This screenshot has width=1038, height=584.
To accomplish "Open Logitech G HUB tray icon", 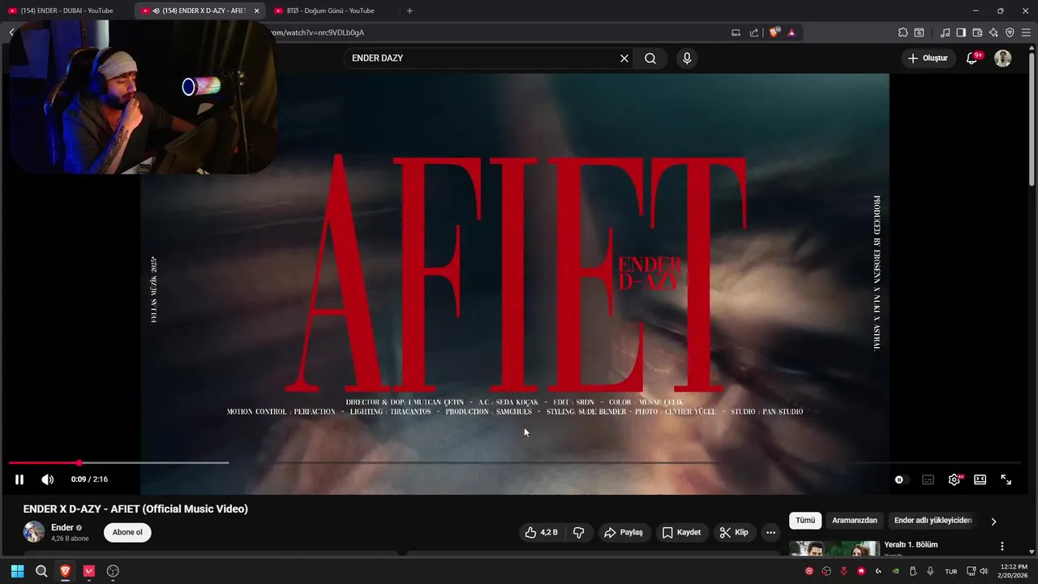I will click(x=878, y=571).
